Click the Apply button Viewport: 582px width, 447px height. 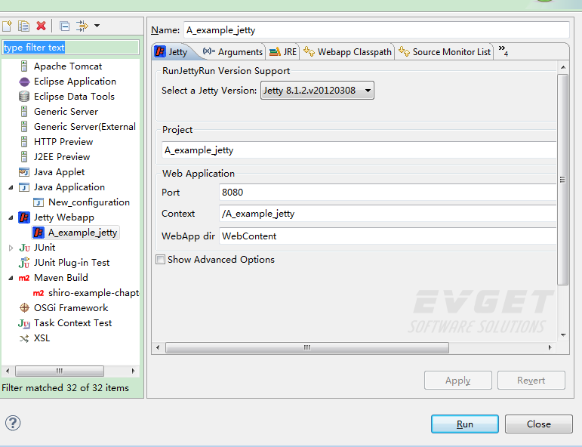point(458,380)
